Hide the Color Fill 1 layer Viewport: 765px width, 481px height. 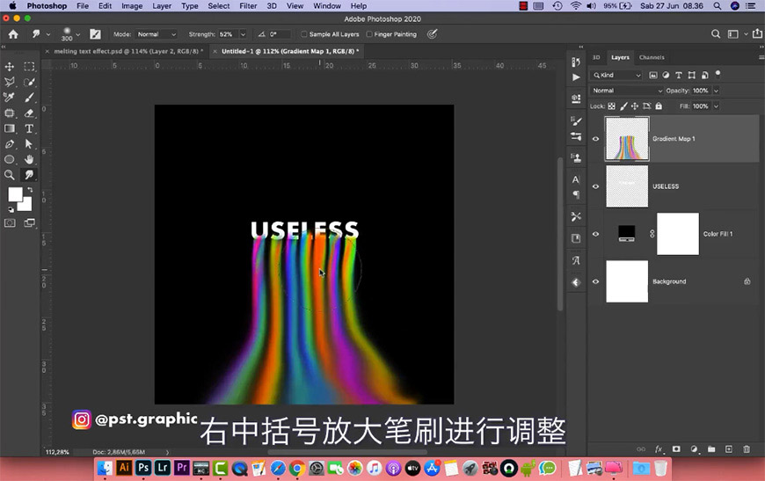(595, 234)
